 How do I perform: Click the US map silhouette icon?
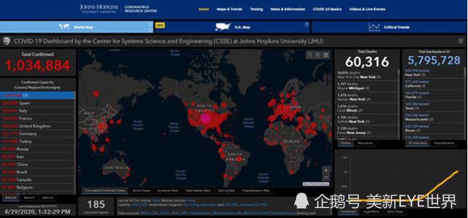coord(223,27)
